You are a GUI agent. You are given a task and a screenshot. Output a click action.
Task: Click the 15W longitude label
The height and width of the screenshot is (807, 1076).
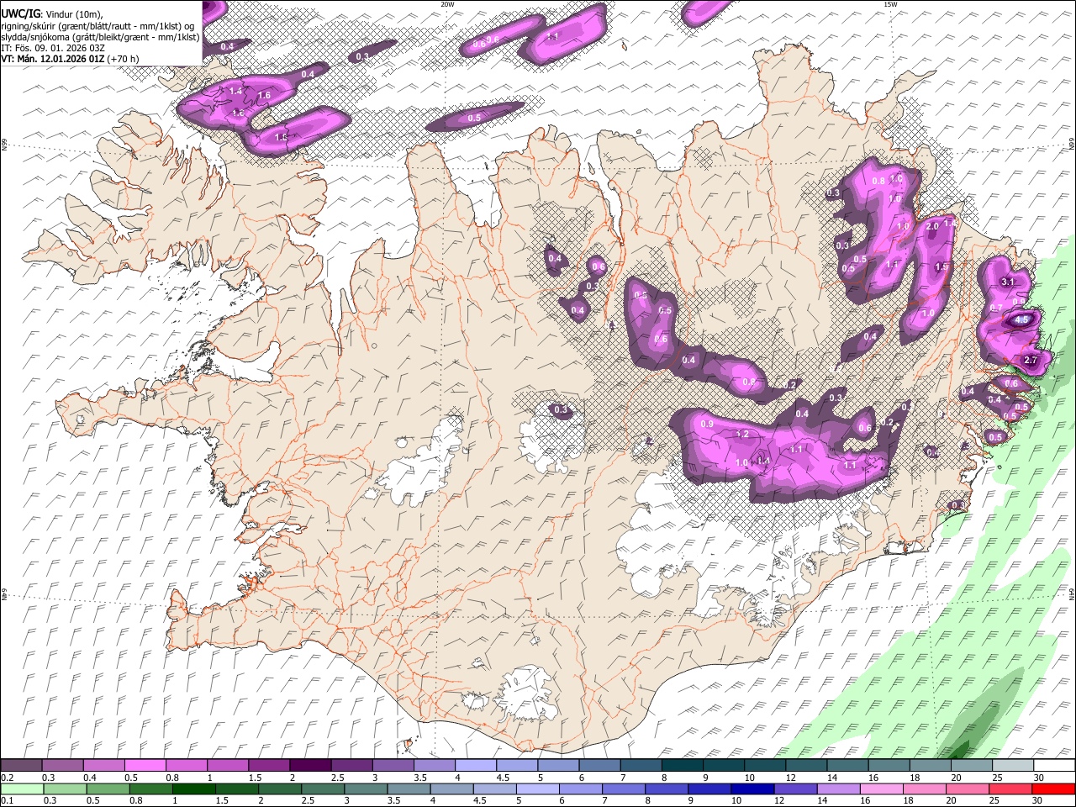[x=890, y=4]
